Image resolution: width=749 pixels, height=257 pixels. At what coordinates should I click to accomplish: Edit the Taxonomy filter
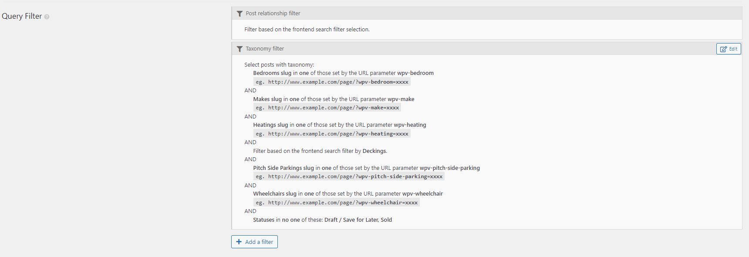[729, 49]
